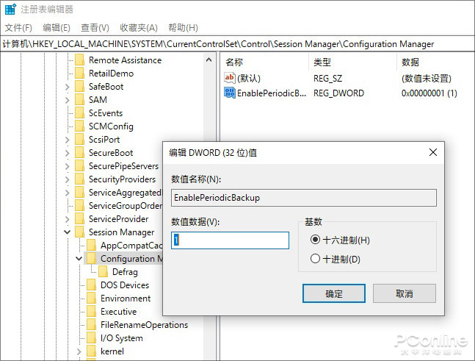Open the 收藏夹(A) menu

point(139,28)
